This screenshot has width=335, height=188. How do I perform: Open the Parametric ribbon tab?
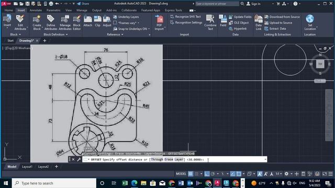click(x=53, y=10)
